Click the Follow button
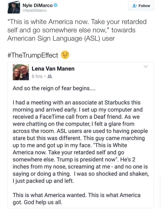Viewport: 161px width, 209px height. pyautogui.click(x=141, y=5)
